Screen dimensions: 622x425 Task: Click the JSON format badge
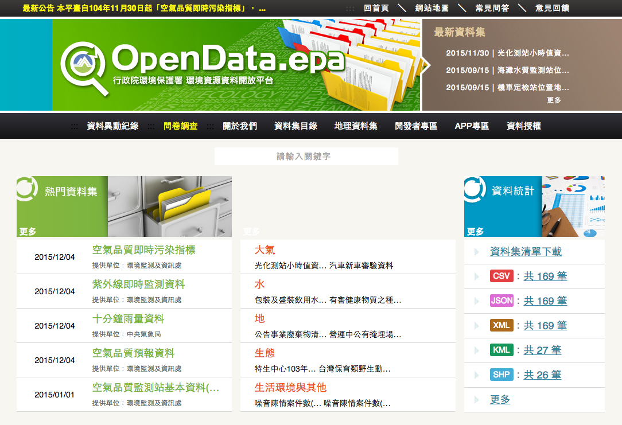[502, 301]
